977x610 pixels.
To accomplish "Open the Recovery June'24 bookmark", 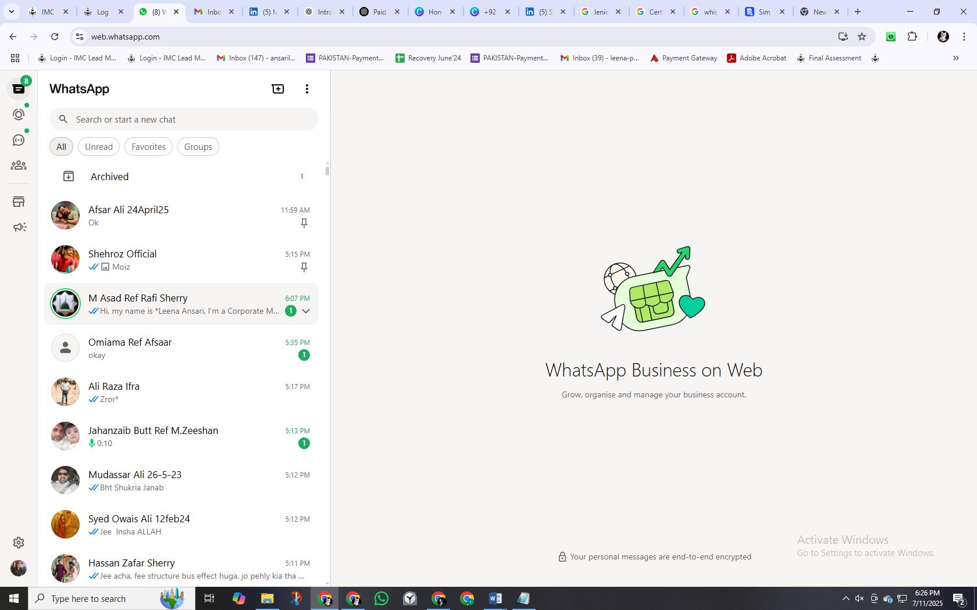I will pos(428,58).
